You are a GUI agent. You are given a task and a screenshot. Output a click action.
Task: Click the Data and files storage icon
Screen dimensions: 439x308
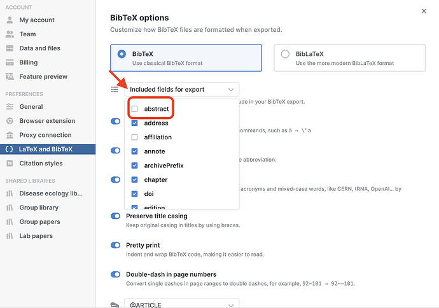tap(10, 48)
